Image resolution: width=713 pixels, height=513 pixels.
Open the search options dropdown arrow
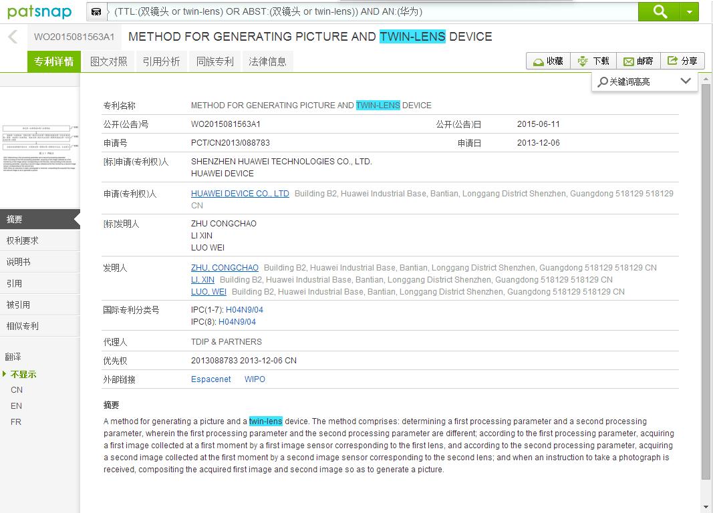[x=690, y=11]
